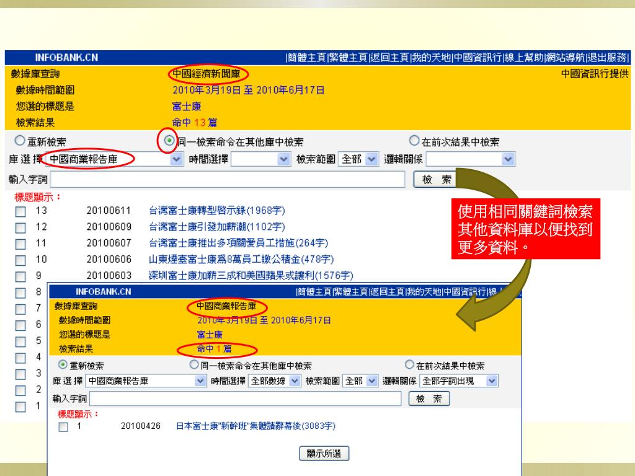Click the 檢索 button in top window
The height and width of the screenshot is (476, 635).
(437, 179)
